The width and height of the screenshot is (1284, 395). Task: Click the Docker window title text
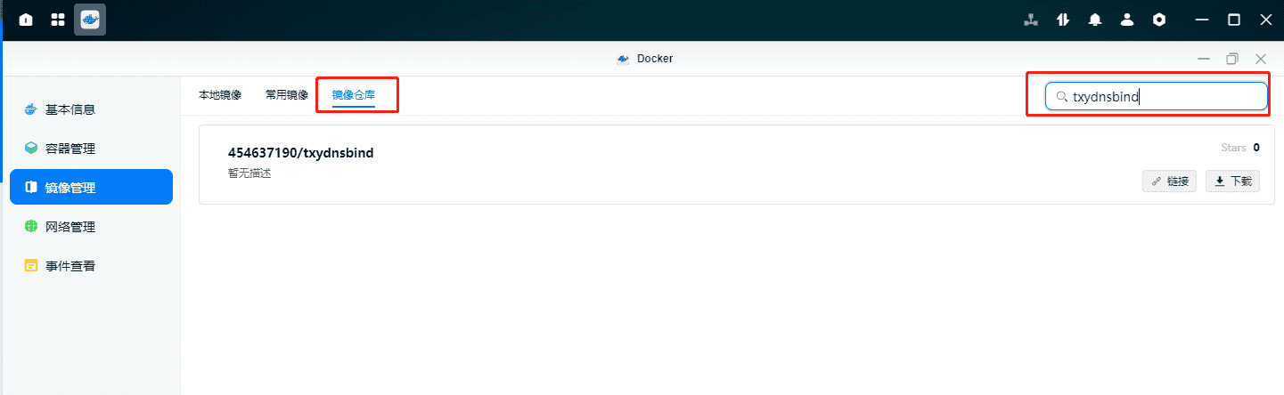coord(655,59)
